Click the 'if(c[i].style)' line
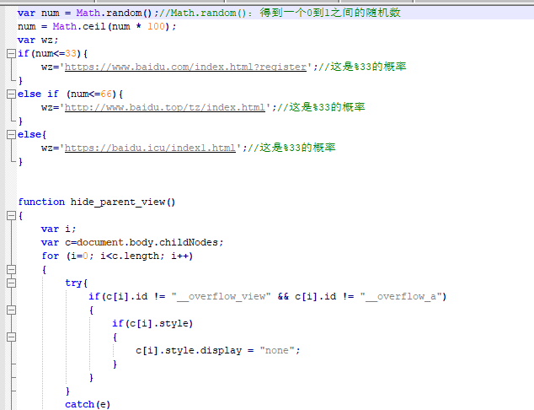This screenshot has height=410, width=534. point(152,324)
